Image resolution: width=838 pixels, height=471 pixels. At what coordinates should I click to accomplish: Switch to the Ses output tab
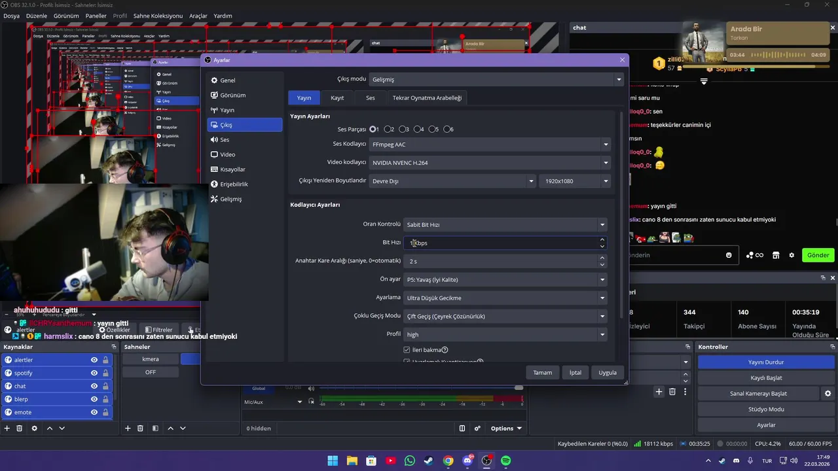click(371, 97)
